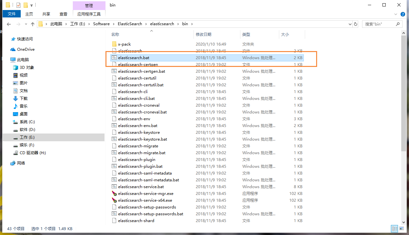Viewport: 409px width, 235px height.
Task: Select elasticsearch-migrate file name
Action: 138,146
